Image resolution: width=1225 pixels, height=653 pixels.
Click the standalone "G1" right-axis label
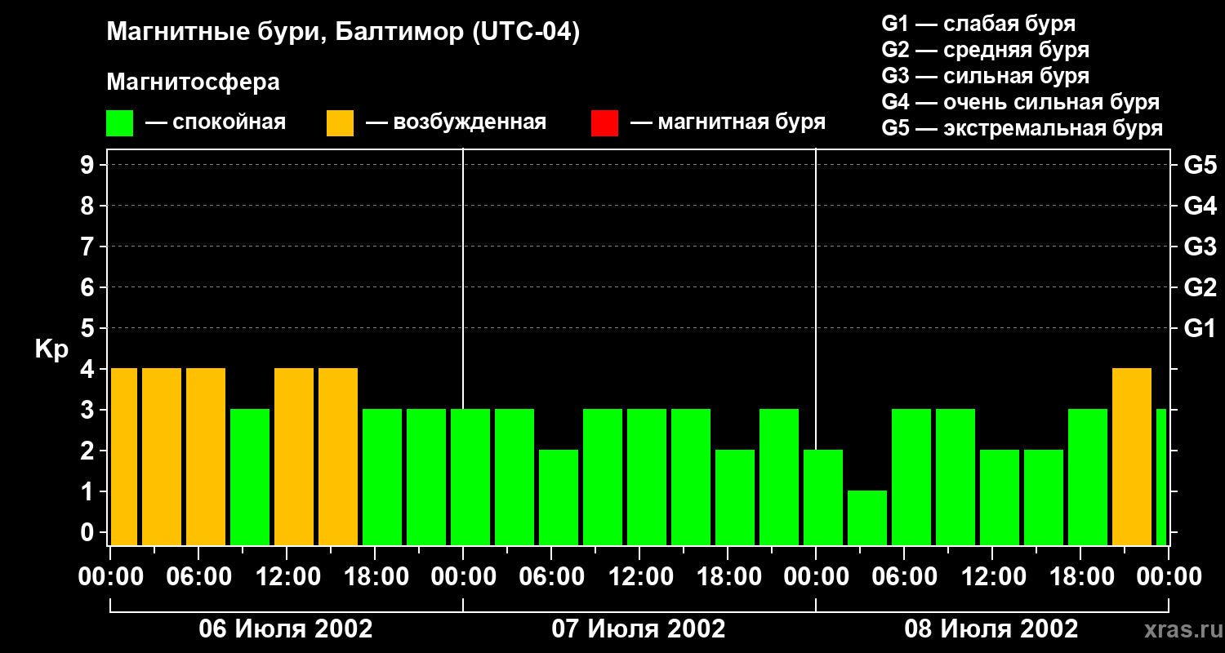(x=1200, y=328)
